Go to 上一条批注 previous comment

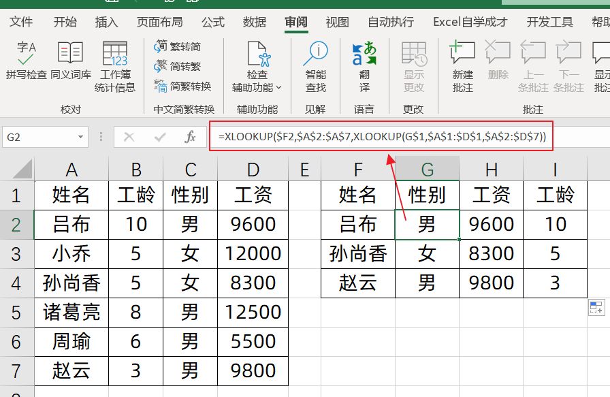pos(533,66)
